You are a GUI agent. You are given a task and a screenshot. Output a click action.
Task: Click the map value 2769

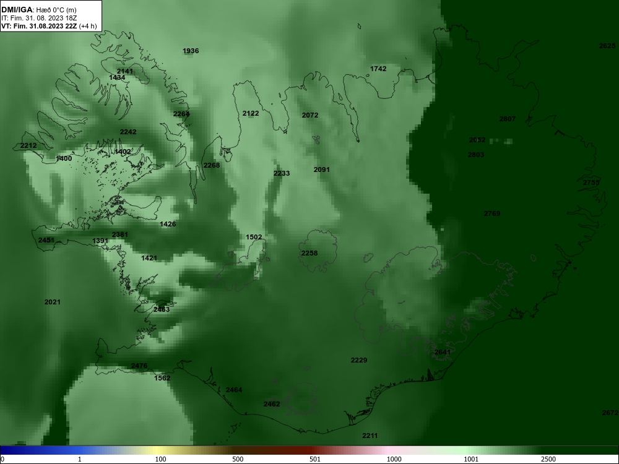click(492, 214)
